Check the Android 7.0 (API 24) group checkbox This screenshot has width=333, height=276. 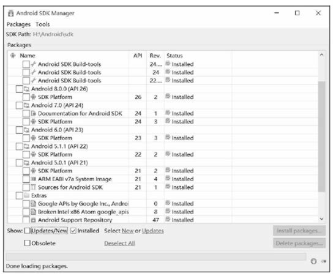pos(20,105)
